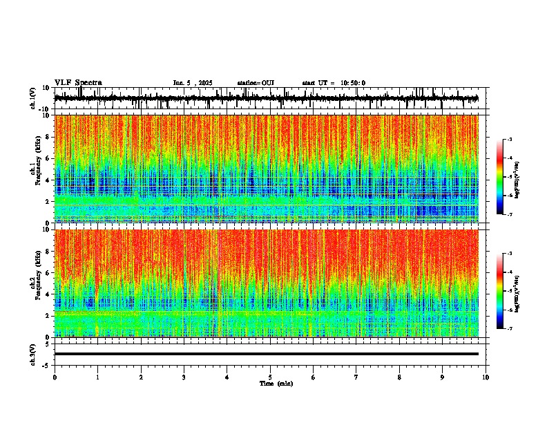The width and height of the screenshot is (547, 423).
Task: Click the "4" kHz tick on ch.1 spectrogram
Action: click(49, 180)
